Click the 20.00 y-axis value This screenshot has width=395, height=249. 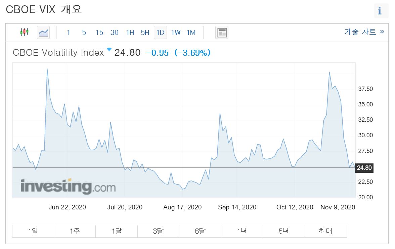pos(365,197)
